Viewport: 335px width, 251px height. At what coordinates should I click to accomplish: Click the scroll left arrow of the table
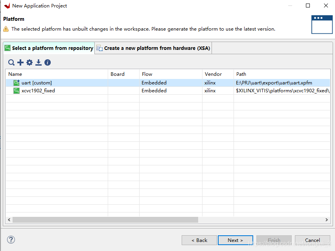[x=9, y=220]
